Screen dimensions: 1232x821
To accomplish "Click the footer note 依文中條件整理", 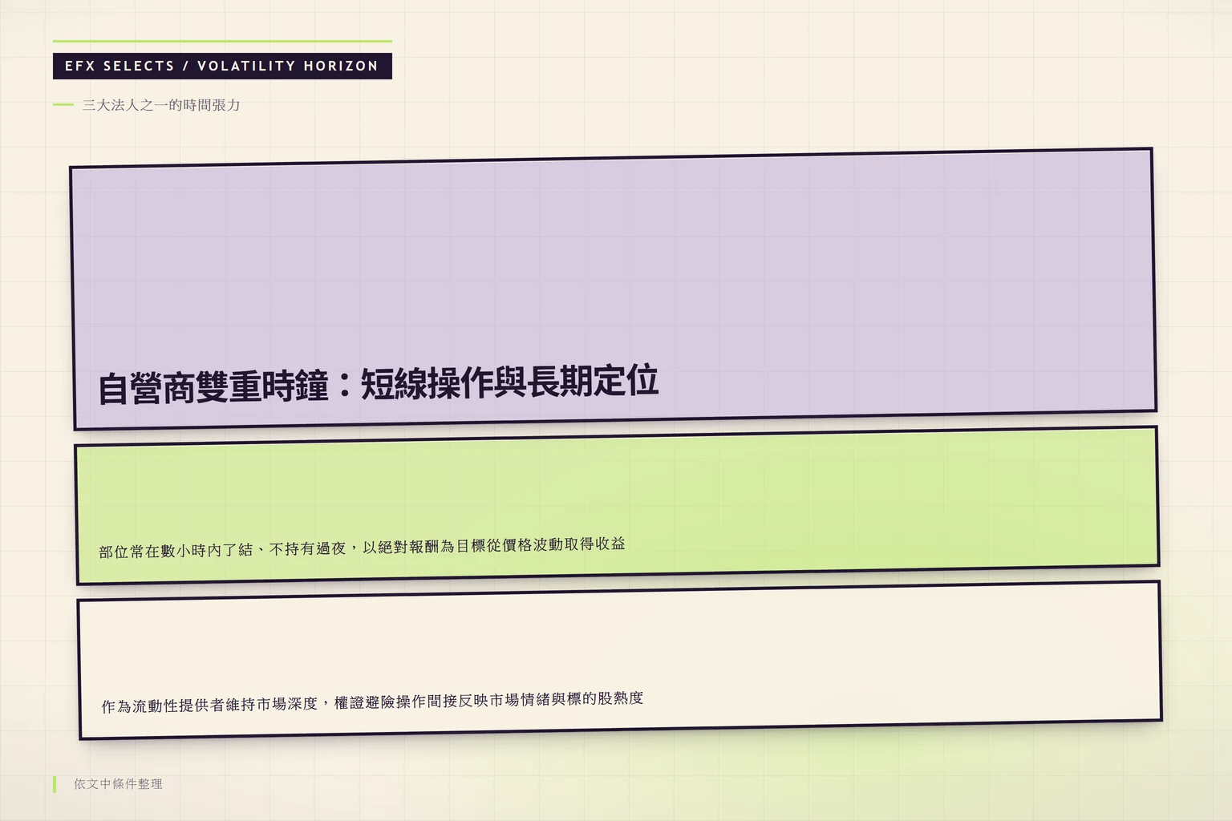I will [x=118, y=784].
